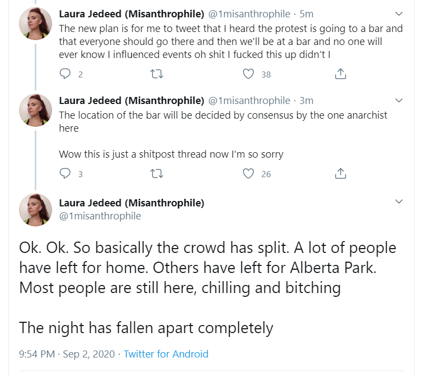Image resolution: width=422 pixels, height=377 pixels.
Task: Reply to the 5m-old bar plan tweet
Action: click(65, 74)
